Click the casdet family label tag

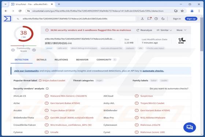coord(164,81)
